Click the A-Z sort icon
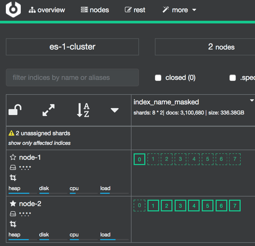 click(83, 110)
